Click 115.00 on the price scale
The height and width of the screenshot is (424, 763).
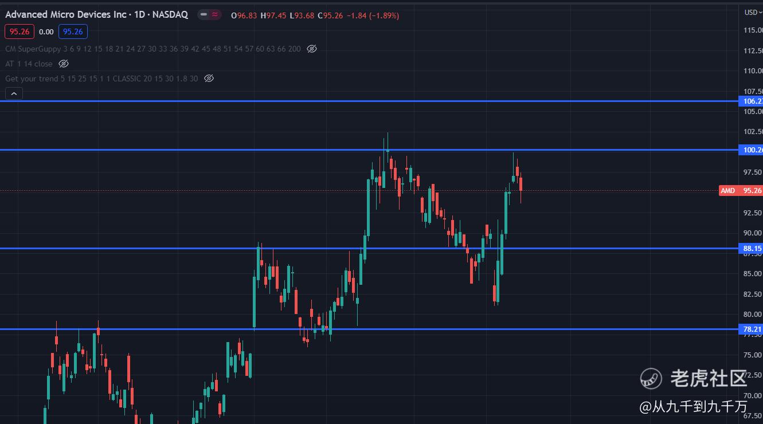point(753,30)
